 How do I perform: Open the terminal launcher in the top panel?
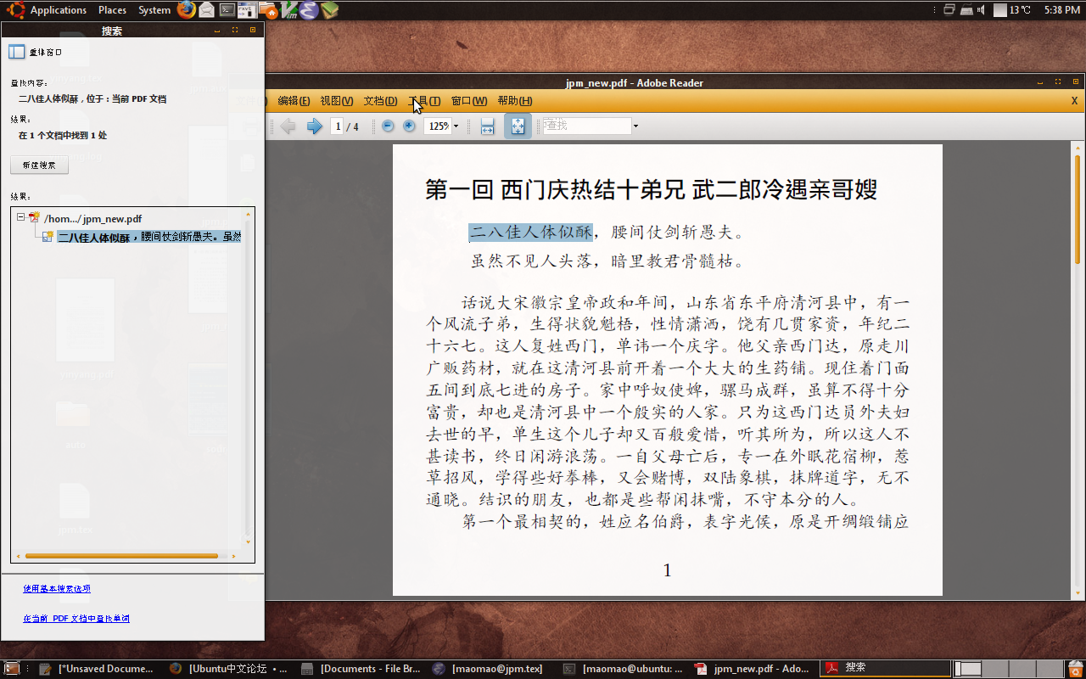[x=227, y=10]
